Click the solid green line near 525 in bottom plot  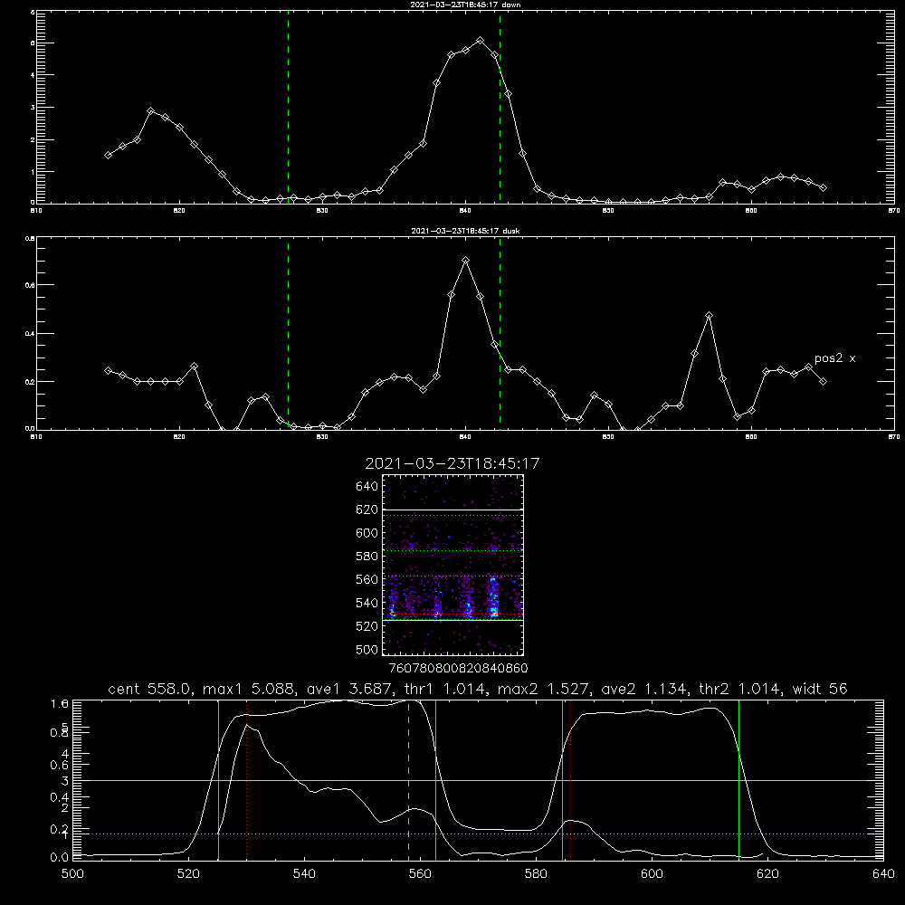coord(219,779)
